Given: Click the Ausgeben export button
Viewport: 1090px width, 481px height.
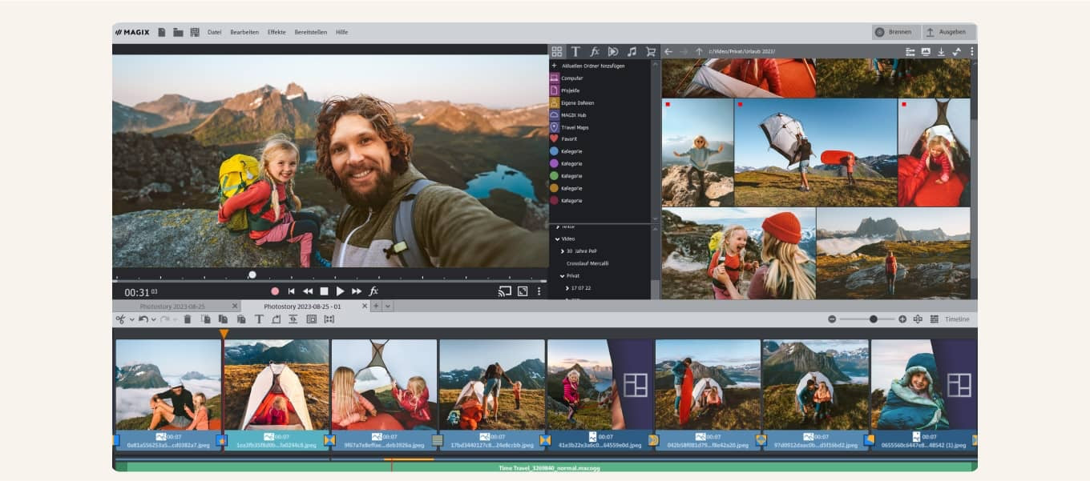Looking at the screenshot, I should click(x=947, y=32).
